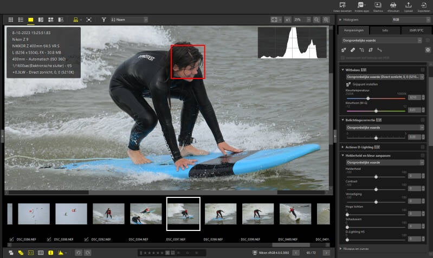Switch to thumbnail grid view
The height and width of the screenshot is (258, 433).
[11, 19]
